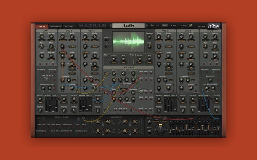Open the OSC 3 Semitone tune-mode selector
This screenshot has width=257, height=160.
[159, 40]
